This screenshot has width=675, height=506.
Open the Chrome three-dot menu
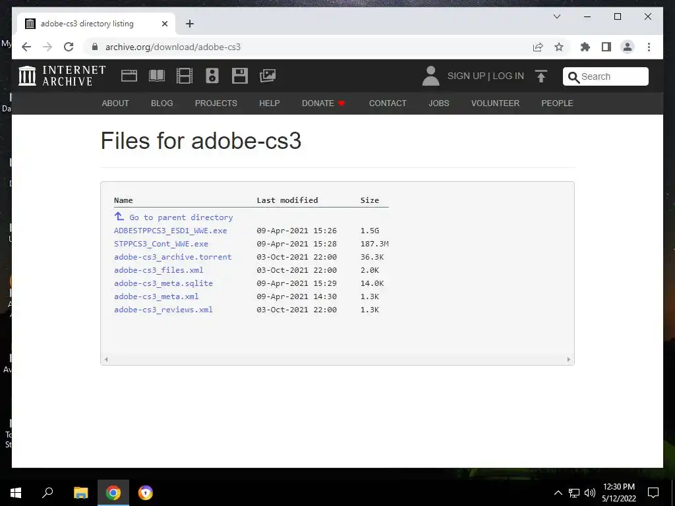649,47
